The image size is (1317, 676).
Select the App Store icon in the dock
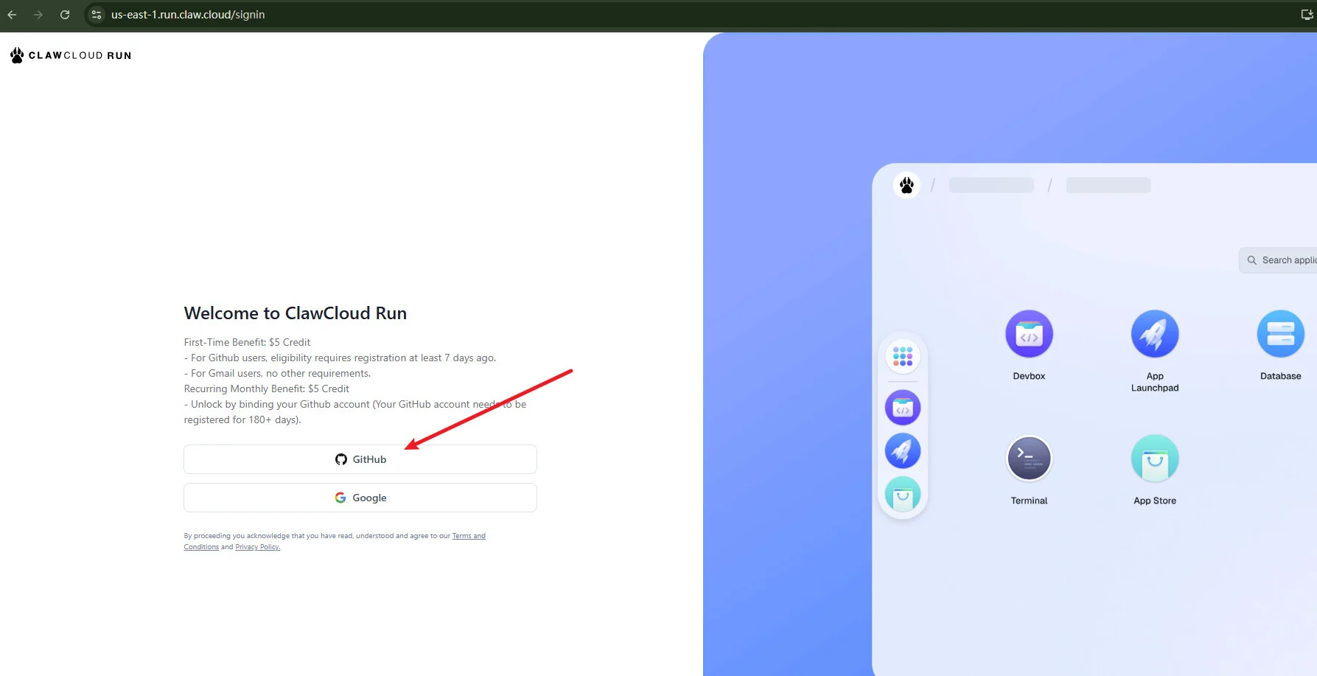point(903,495)
